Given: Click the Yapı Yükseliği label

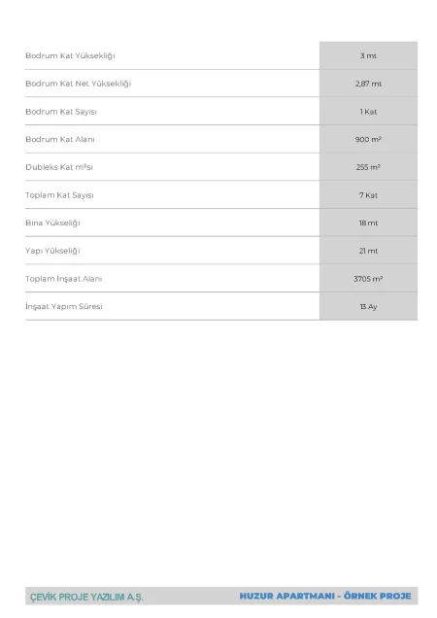Looking at the screenshot, I should [x=52, y=251].
